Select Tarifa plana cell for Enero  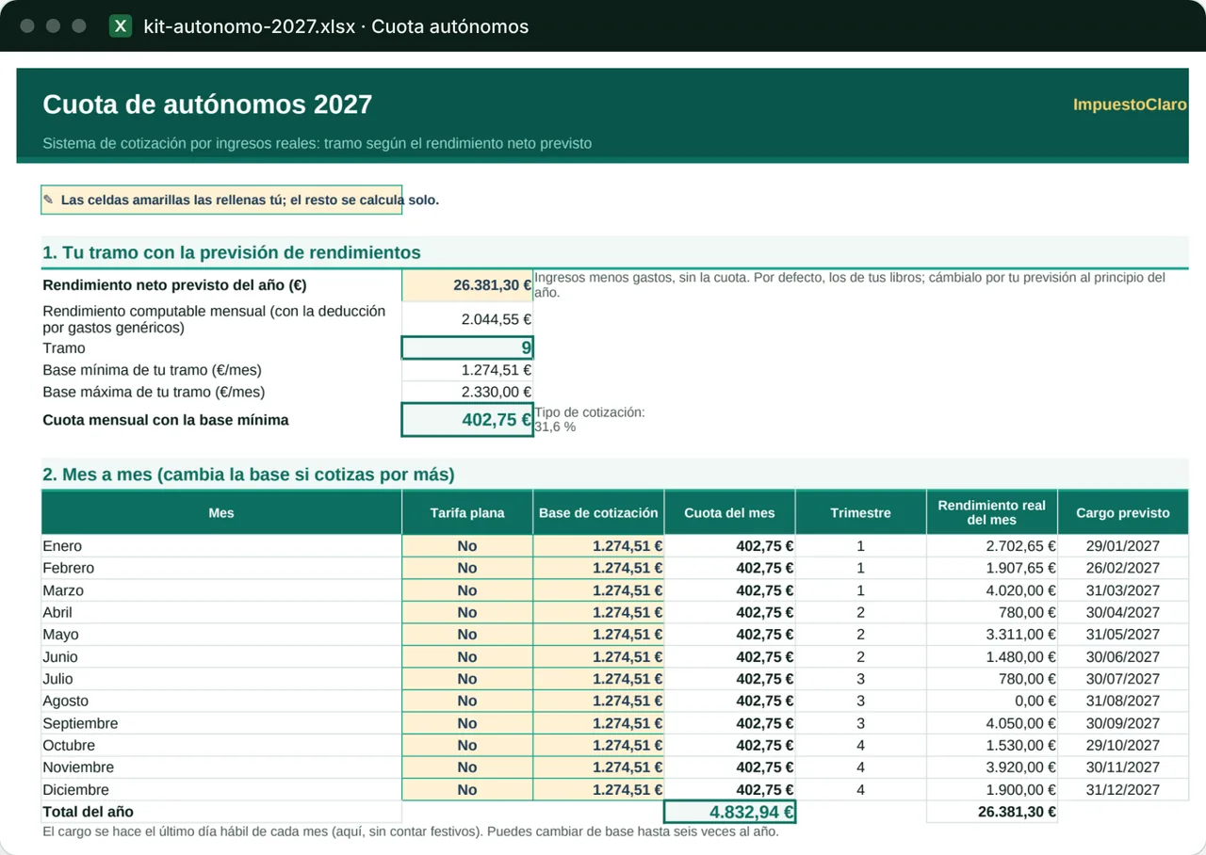[x=467, y=546]
